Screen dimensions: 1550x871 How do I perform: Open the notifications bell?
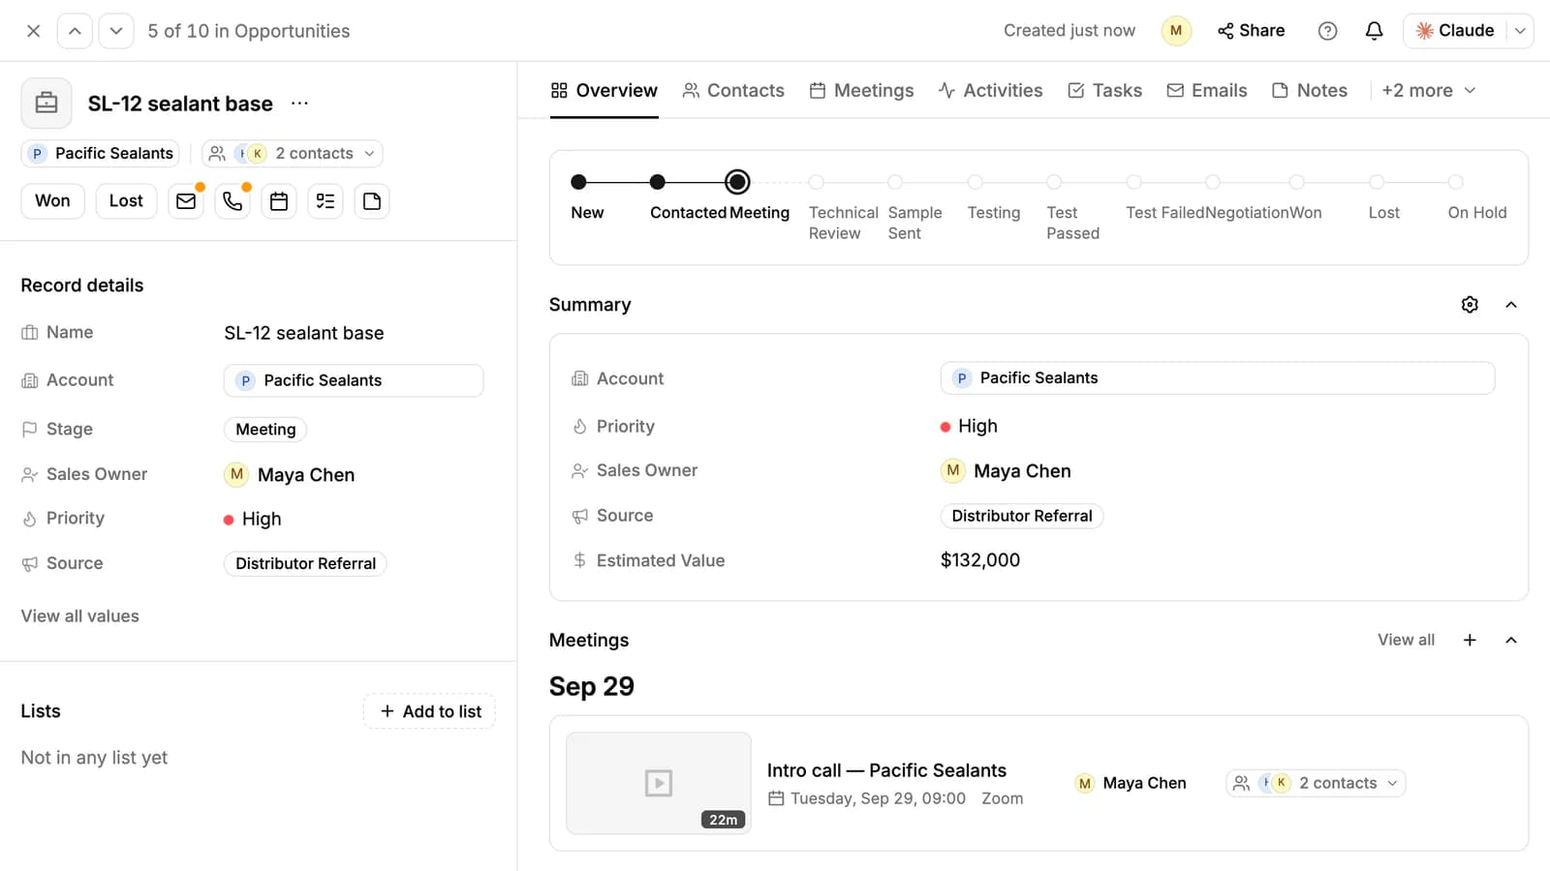coord(1374,31)
